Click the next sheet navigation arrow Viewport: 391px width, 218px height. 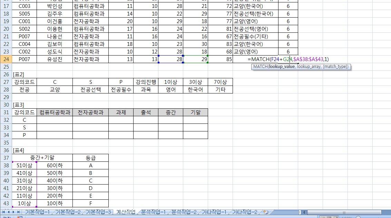click(x=13, y=212)
